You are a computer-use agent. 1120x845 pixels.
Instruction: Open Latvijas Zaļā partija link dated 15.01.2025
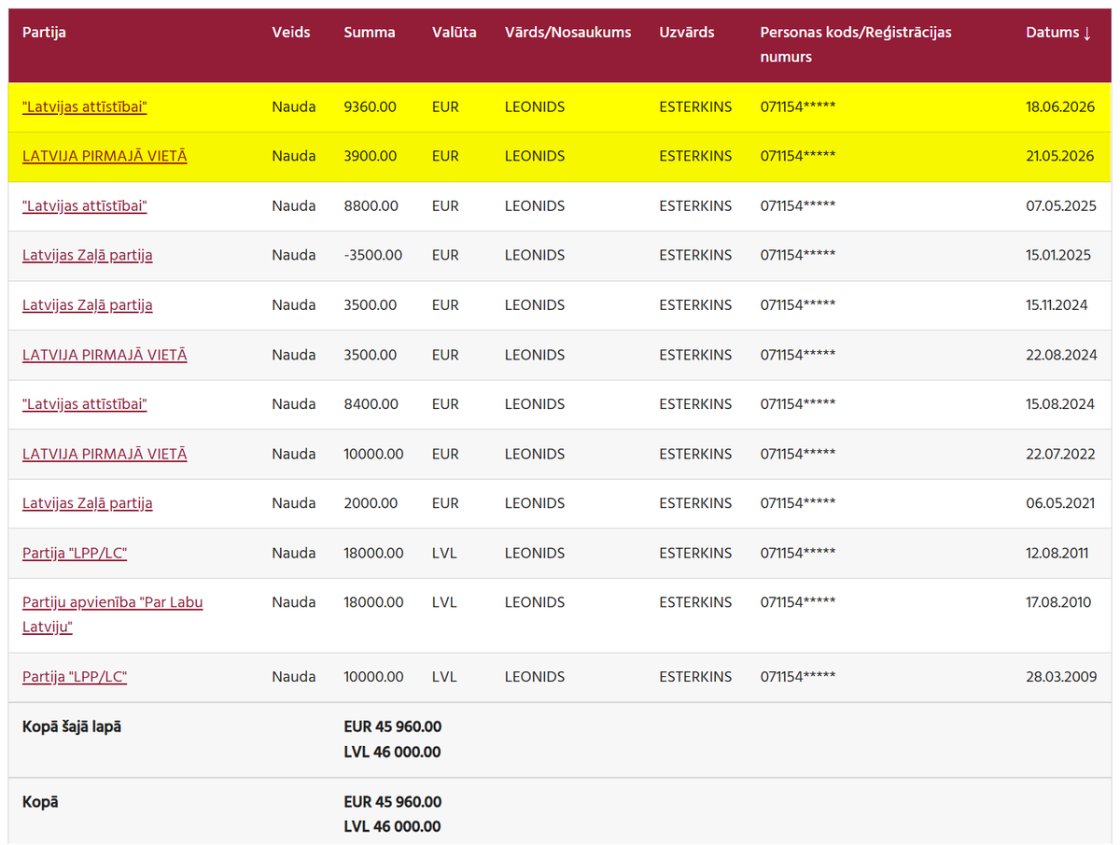(x=88, y=256)
